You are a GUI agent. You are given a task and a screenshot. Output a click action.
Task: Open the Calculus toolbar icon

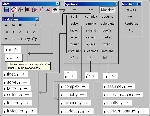click(x=34, y=9)
